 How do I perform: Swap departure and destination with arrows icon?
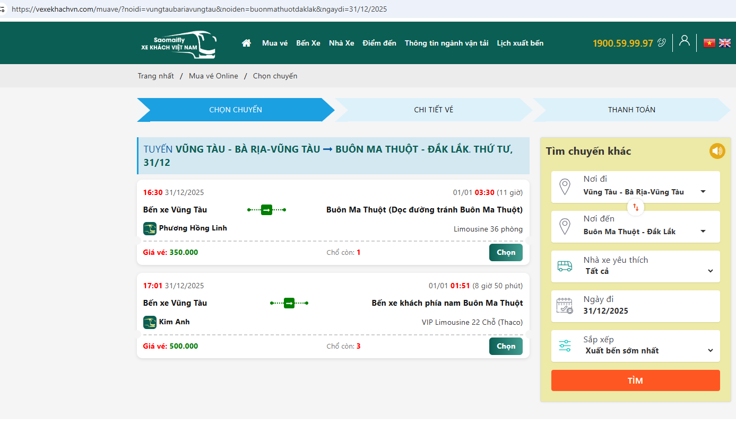point(636,207)
